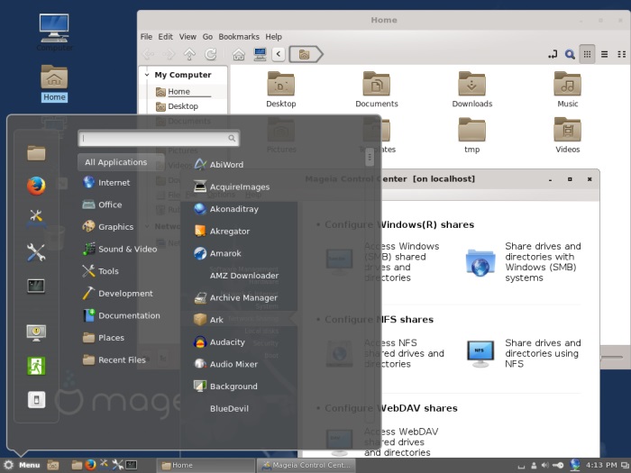The image size is (631, 473).
Task: Click the shutdown icon in menu sidebar
Action: click(x=36, y=400)
